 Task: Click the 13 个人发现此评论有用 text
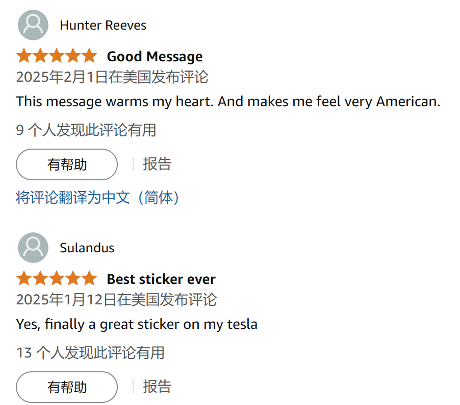tap(90, 352)
